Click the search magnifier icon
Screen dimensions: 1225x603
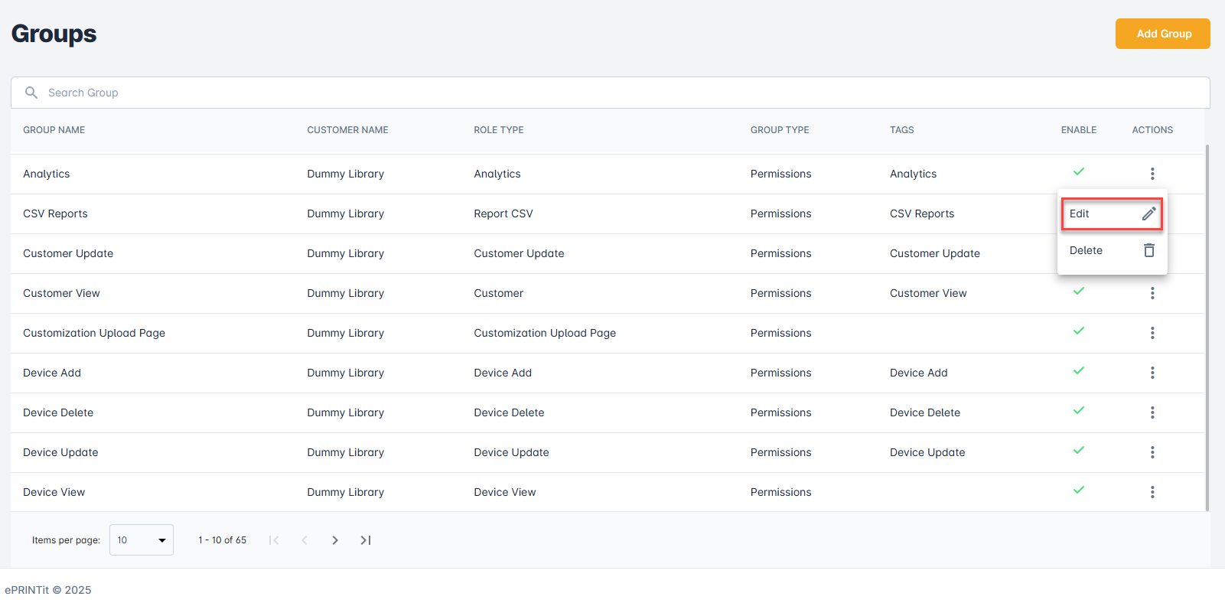(31, 93)
